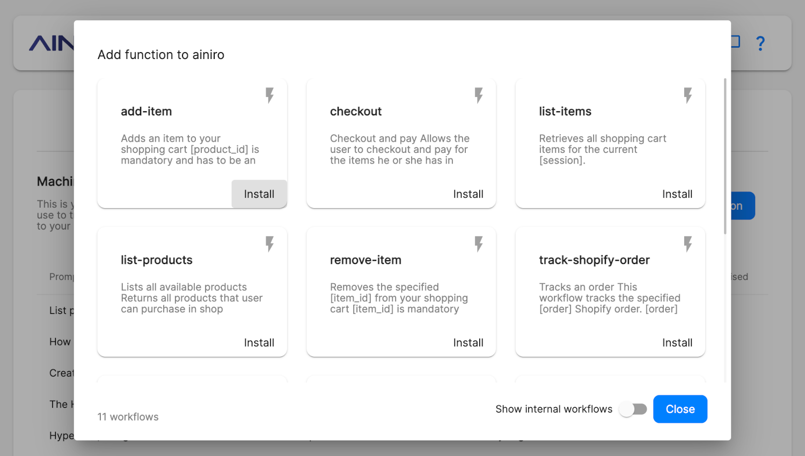Close the Add function dialog
The image size is (805, 456).
[x=680, y=409]
